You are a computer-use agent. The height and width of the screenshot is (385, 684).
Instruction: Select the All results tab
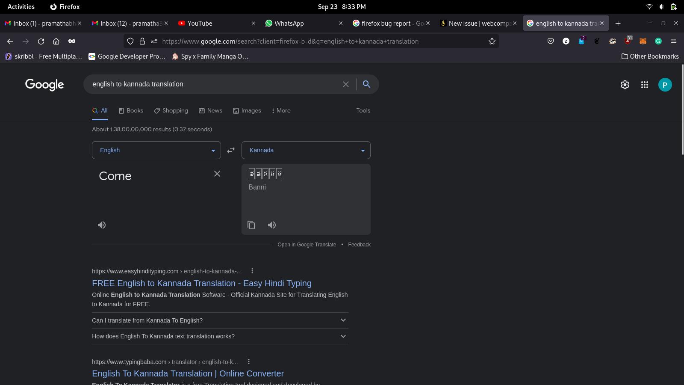[100, 110]
